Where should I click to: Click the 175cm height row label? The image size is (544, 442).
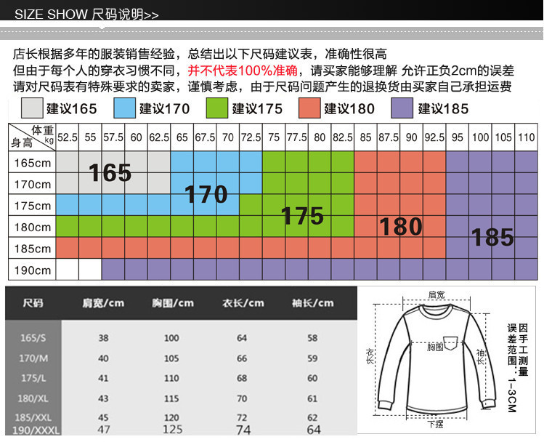pos(32,205)
